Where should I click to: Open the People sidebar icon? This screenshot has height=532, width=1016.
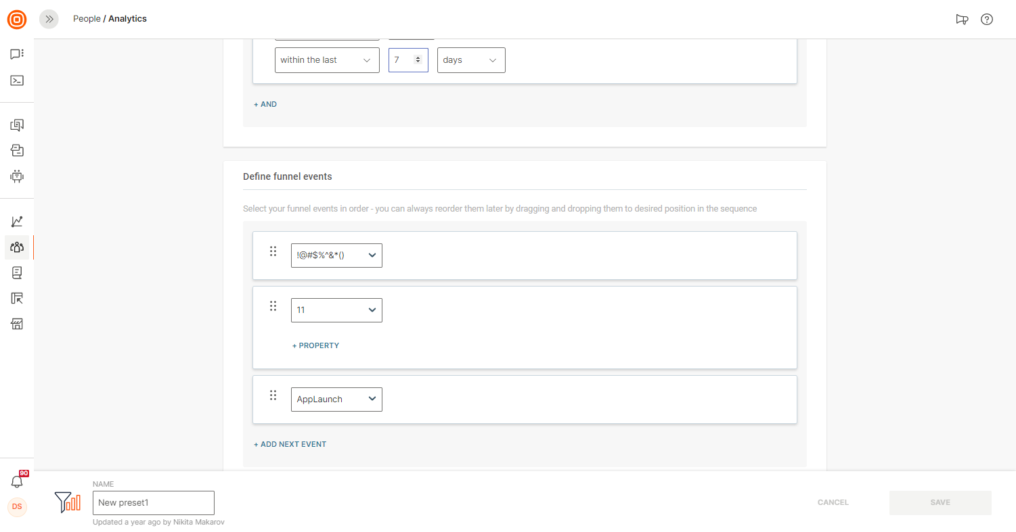[x=17, y=247]
